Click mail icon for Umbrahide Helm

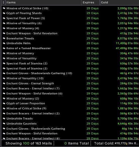coord(4,43)
